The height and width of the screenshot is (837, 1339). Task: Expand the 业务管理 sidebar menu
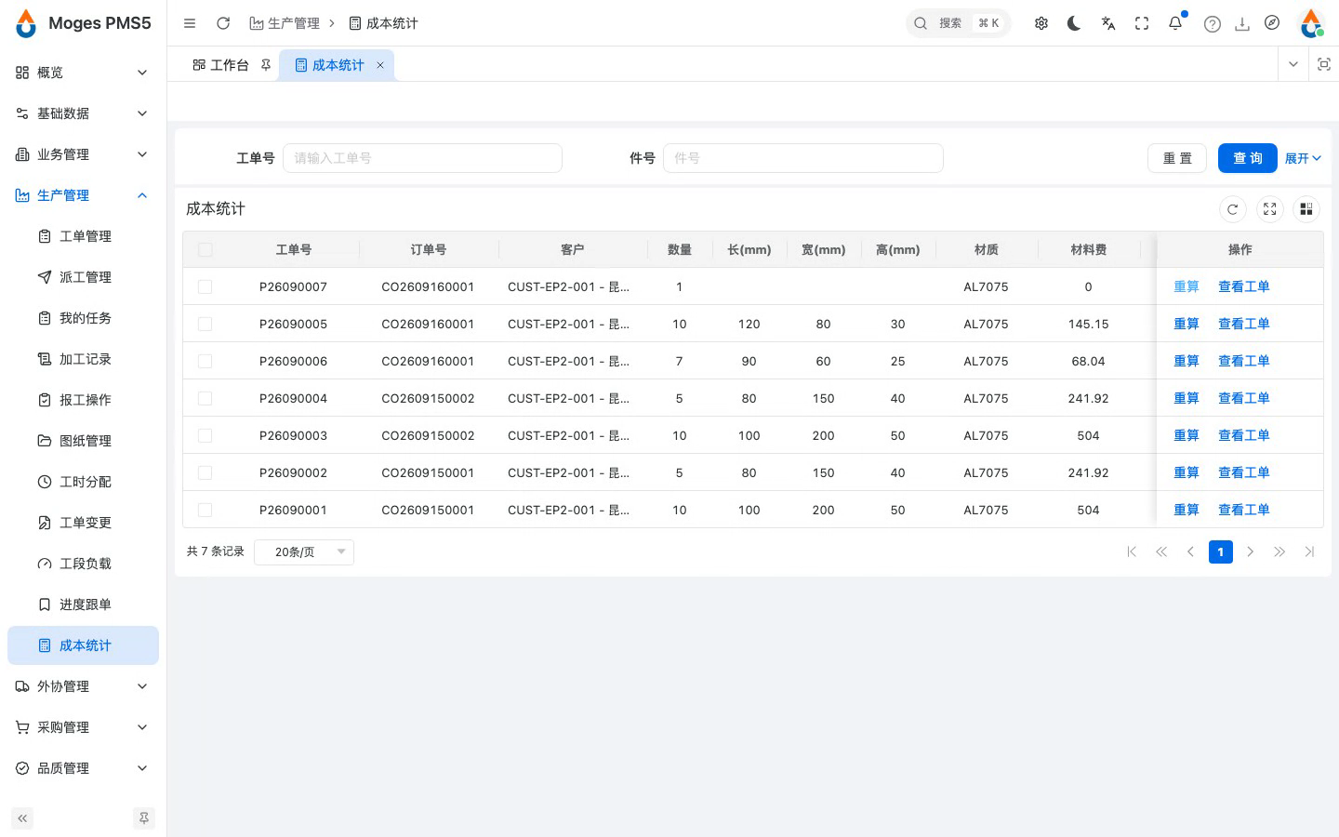[x=83, y=154]
